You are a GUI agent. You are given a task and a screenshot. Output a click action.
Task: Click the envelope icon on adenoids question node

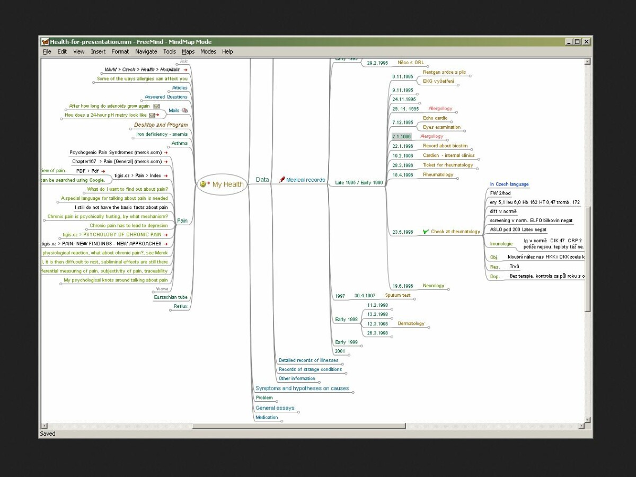156,106
